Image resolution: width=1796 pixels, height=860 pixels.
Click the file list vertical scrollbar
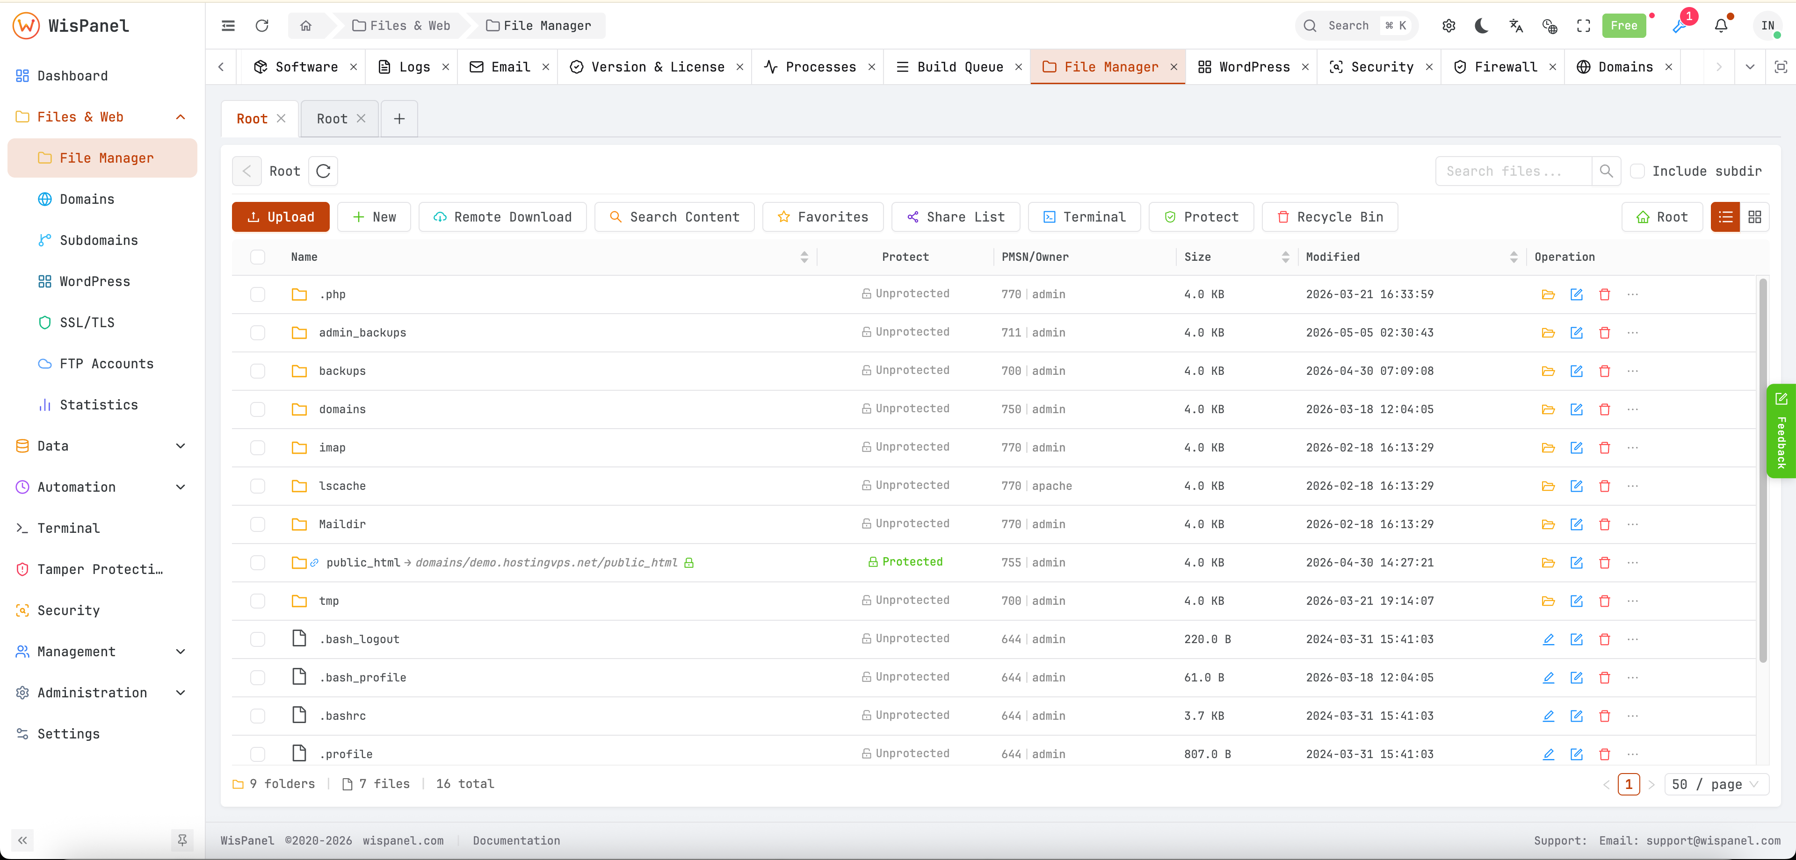pyautogui.click(x=1762, y=470)
